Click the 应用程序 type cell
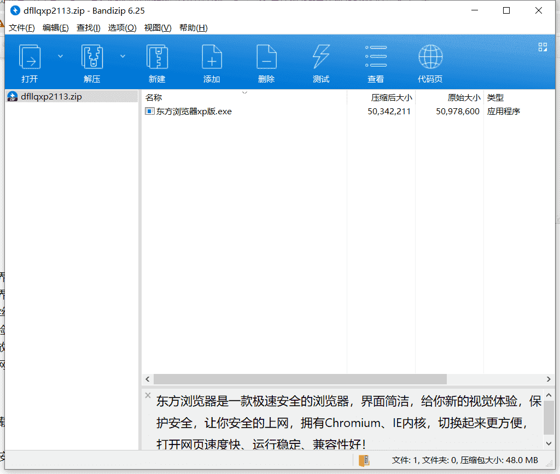Viewport: 560px width, 474px height. pos(504,112)
